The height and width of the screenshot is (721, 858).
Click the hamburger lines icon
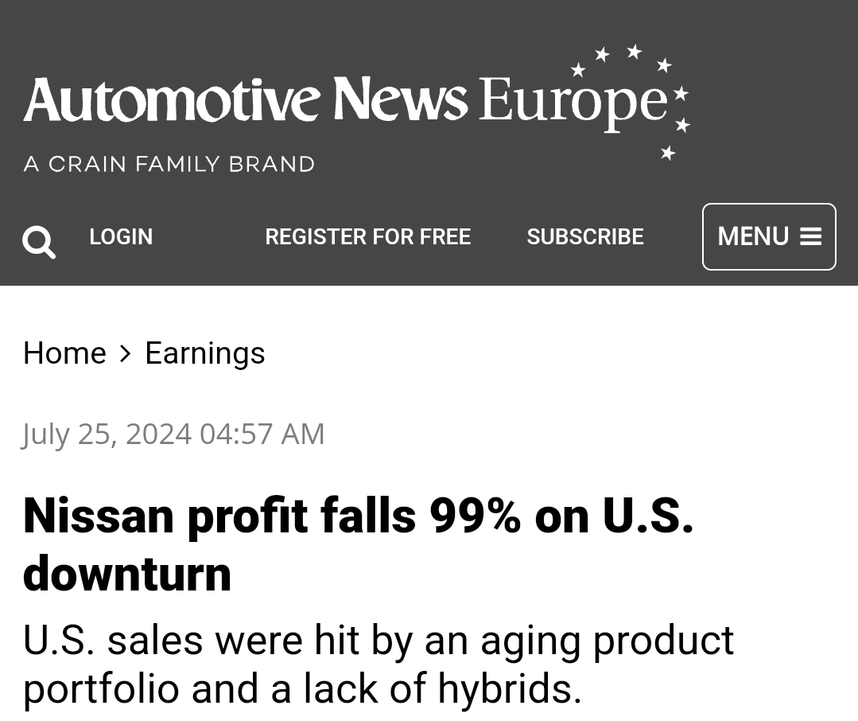tap(810, 236)
